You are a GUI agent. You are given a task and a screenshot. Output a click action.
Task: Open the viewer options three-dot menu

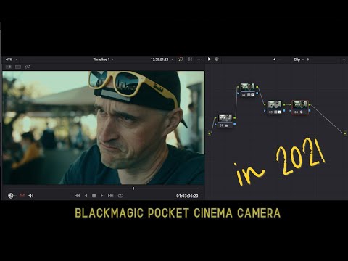click(x=199, y=59)
